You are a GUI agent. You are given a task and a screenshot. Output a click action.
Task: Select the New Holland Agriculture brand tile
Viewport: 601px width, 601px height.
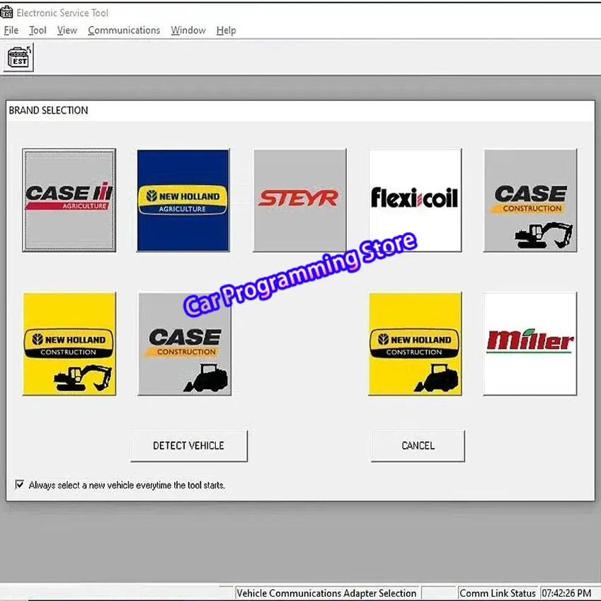tap(183, 200)
